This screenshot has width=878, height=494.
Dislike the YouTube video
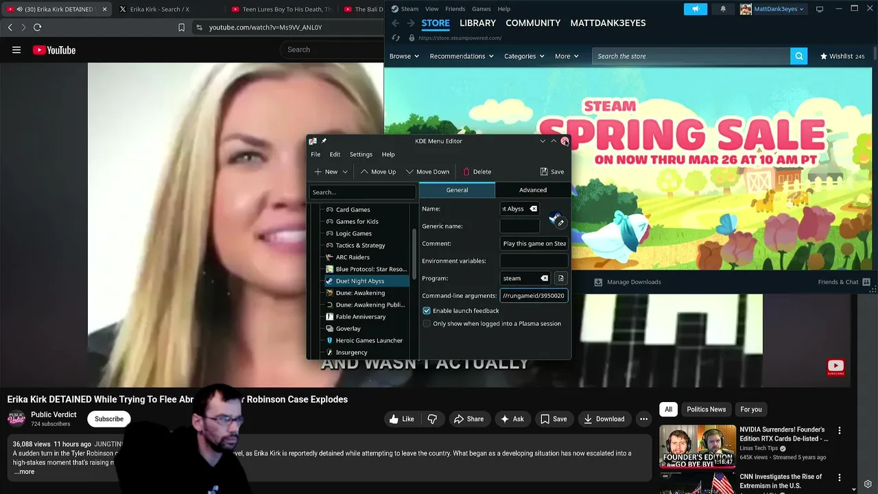pyautogui.click(x=432, y=419)
